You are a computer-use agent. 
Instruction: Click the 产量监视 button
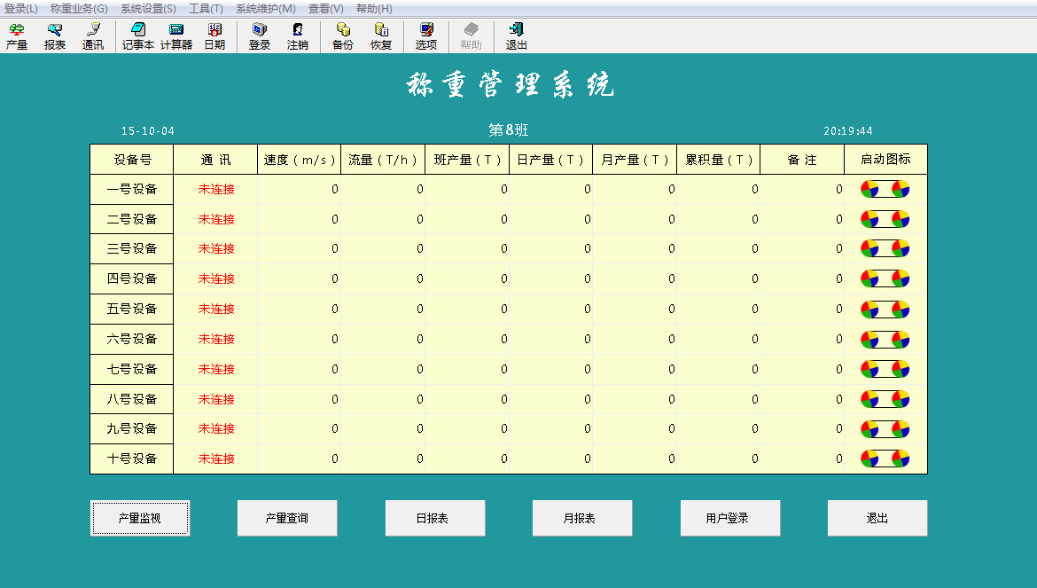click(139, 518)
